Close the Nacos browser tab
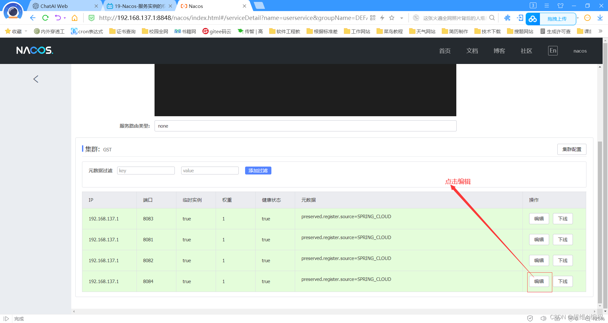This screenshot has height=323, width=608. point(244,6)
